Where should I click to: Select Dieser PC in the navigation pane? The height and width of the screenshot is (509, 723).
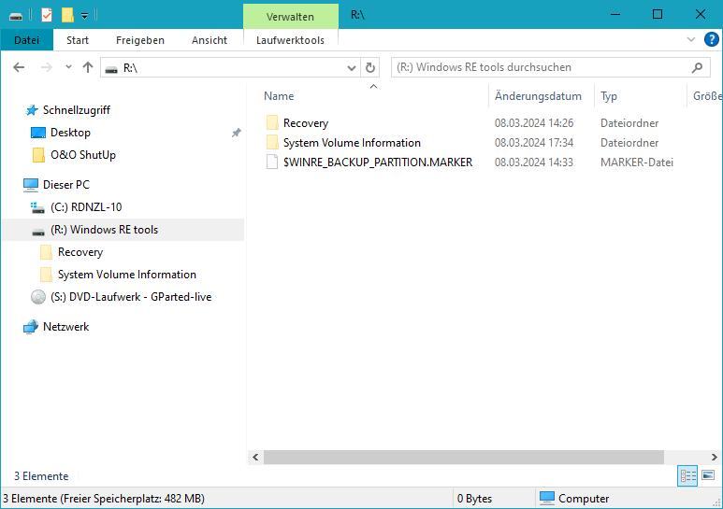point(65,185)
